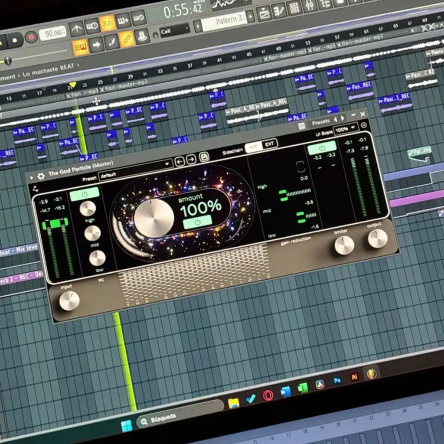
Task: Open Microsoft Word from the taskbar
Action: [x=285, y=392]
